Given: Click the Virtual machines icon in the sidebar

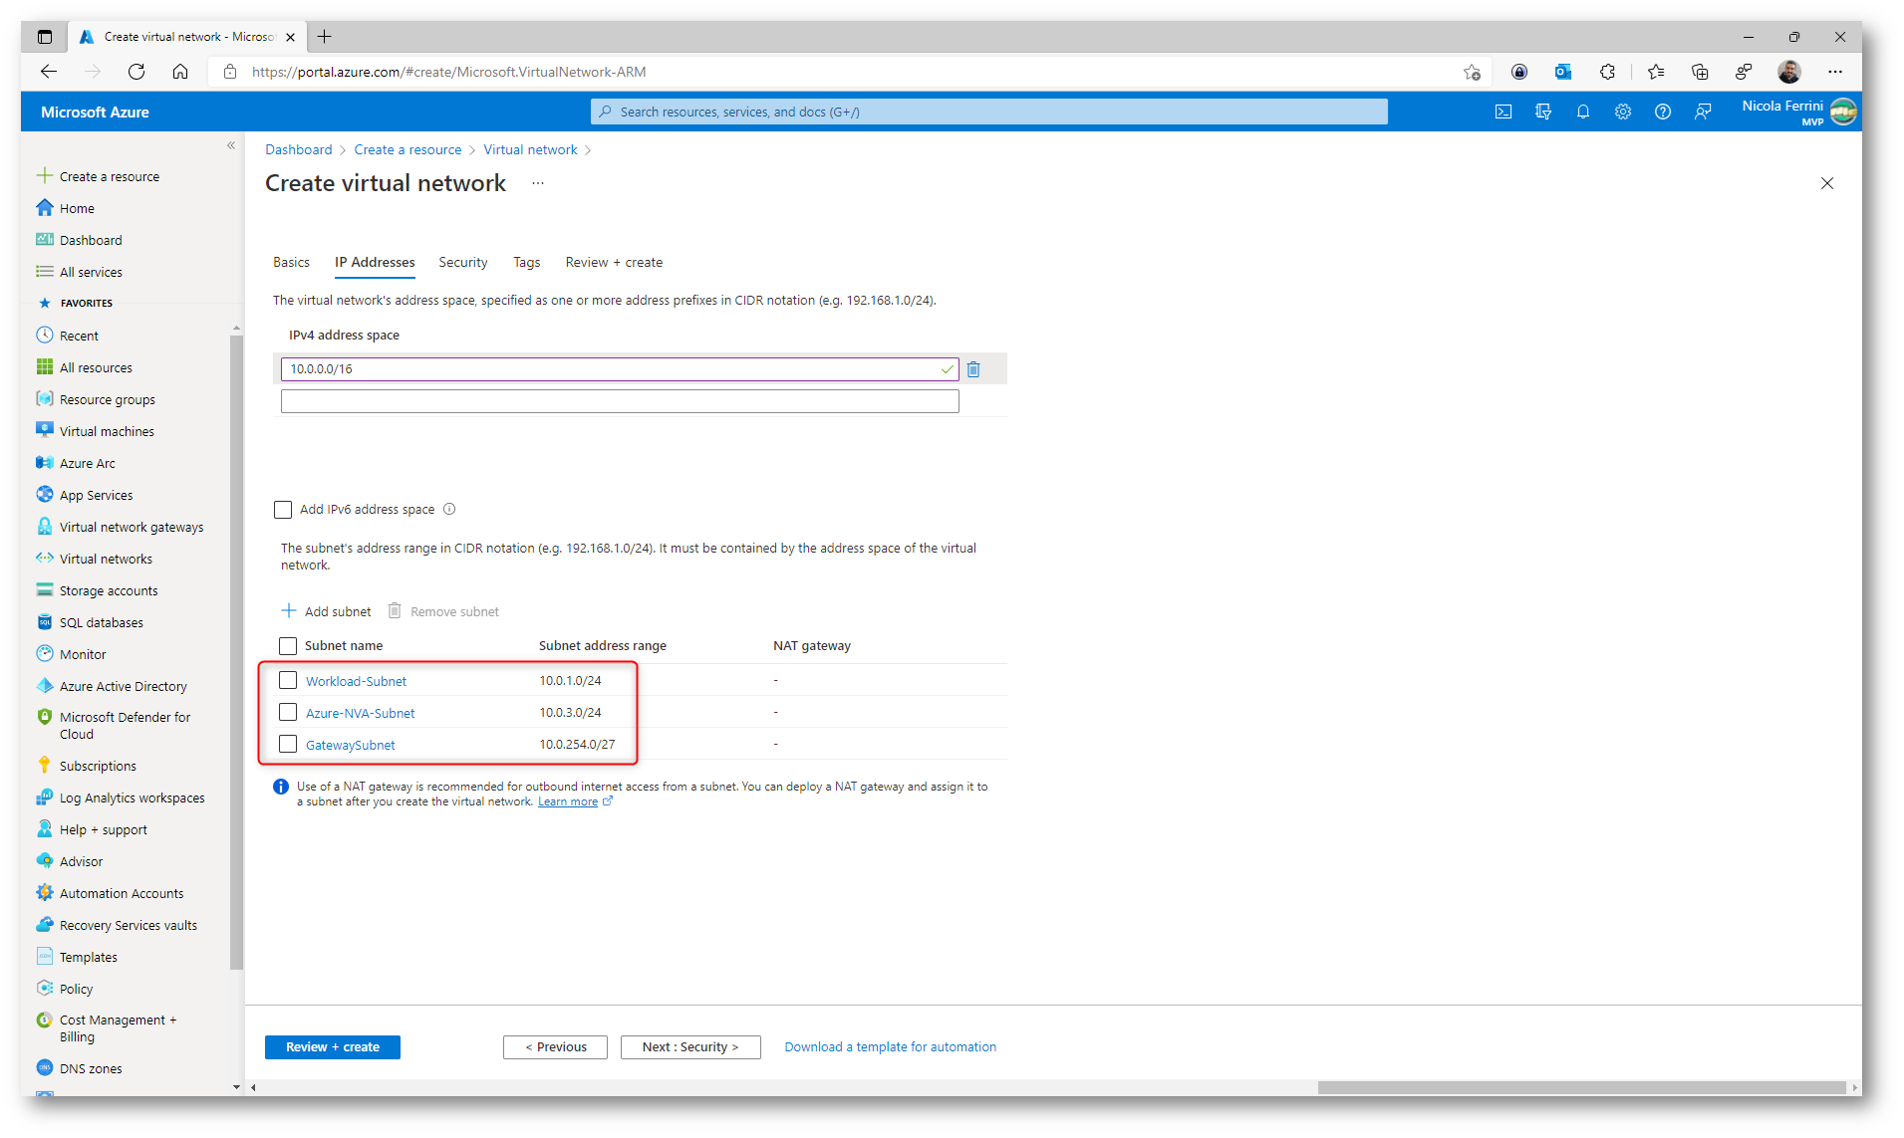Looking at the screenshot, I should point(45,431).
